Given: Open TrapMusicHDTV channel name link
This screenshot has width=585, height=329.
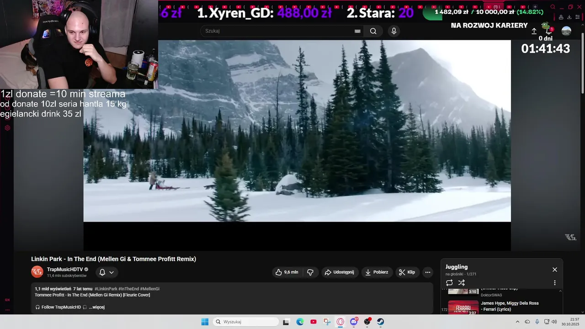Looking at the screenshot, I should [x=65, y=270].
